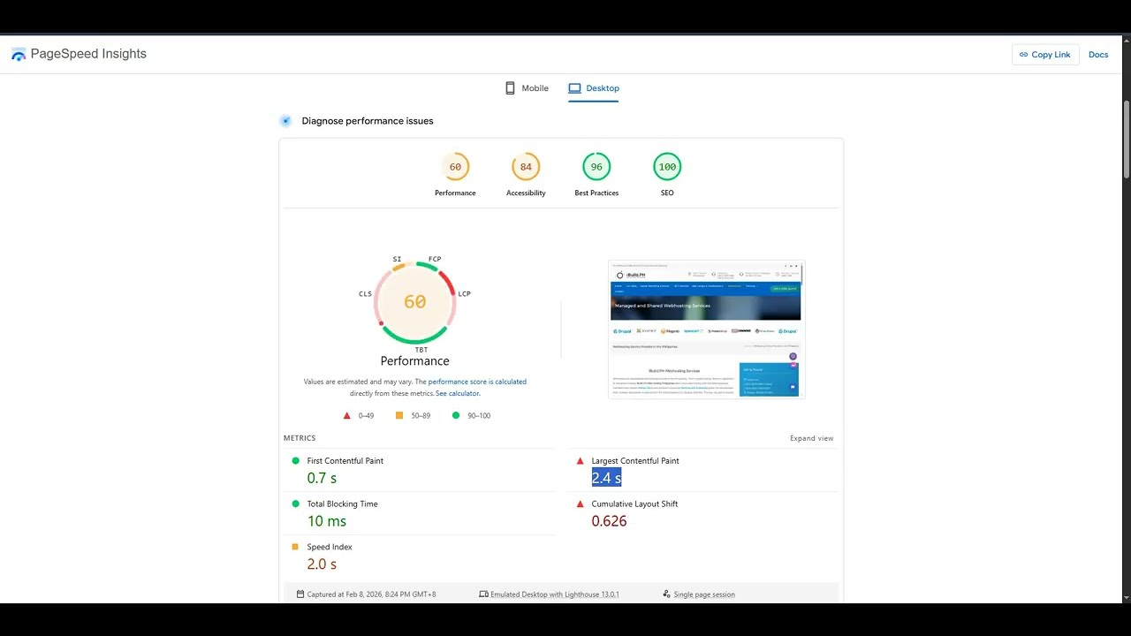Click the FCP segment label on gauge
The image size is (1131, 636).
[435, 259]
